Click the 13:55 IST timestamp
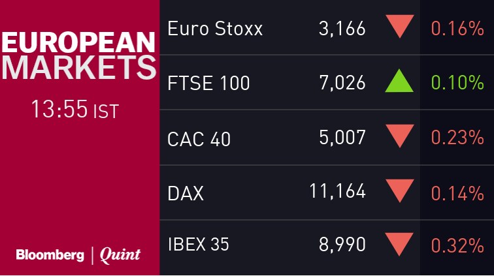 click(74, 110)
